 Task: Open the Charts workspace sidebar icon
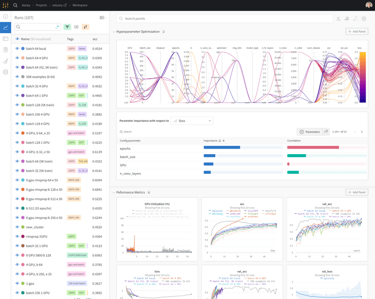(x=6, y=28)
